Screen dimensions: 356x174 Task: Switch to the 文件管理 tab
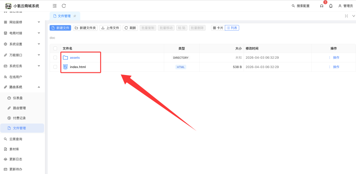tap(62, 16)
